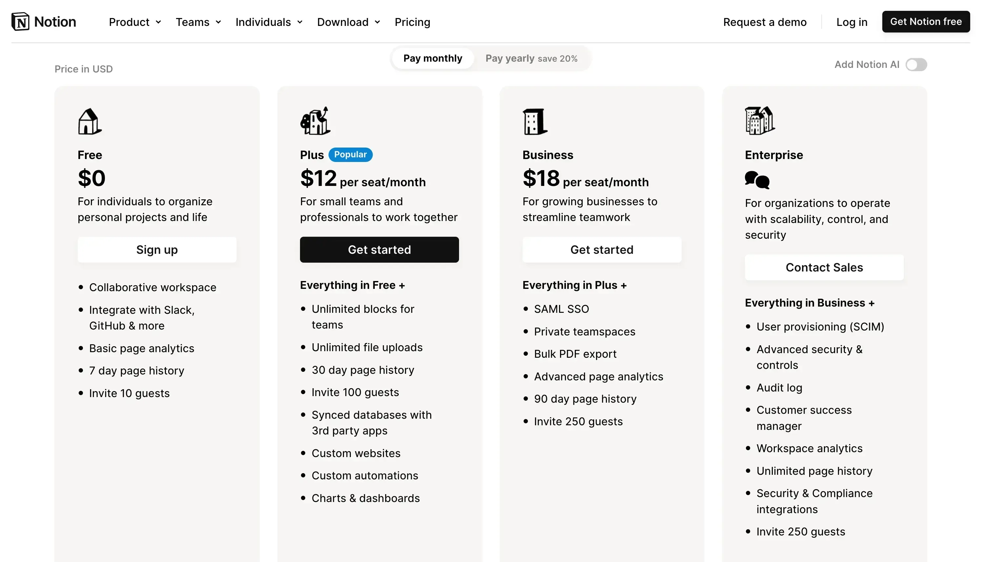Image resolution: width=981 pixels, height=562 pixels.
Task: Select the Pay monthly option
Action: (x=432, y=58)
